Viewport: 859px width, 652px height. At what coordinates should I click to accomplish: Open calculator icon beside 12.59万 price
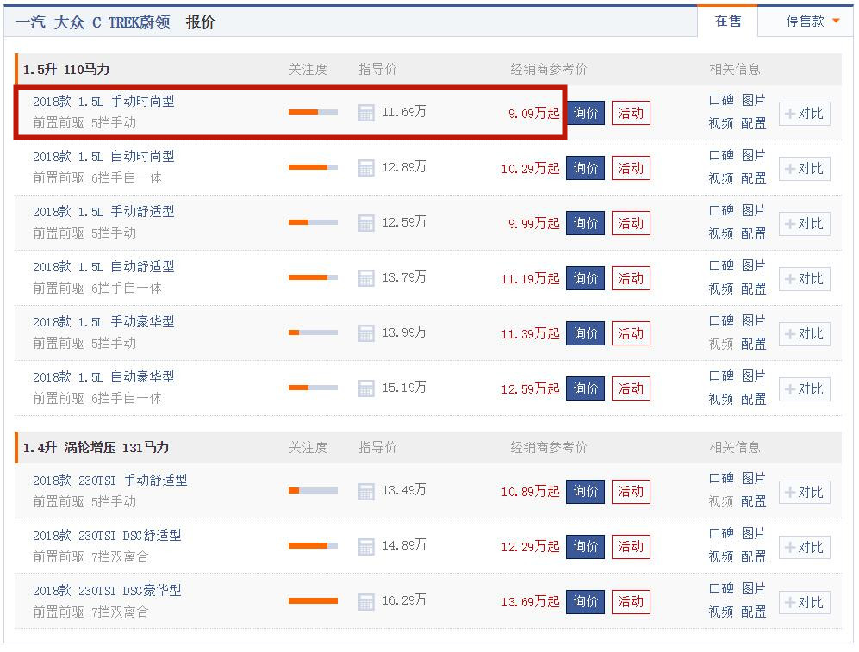[366, 223]
